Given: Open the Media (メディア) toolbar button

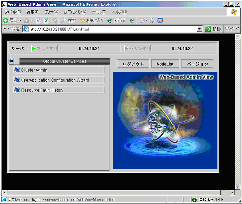Looking at the screenshot, I should pos(116,21).
